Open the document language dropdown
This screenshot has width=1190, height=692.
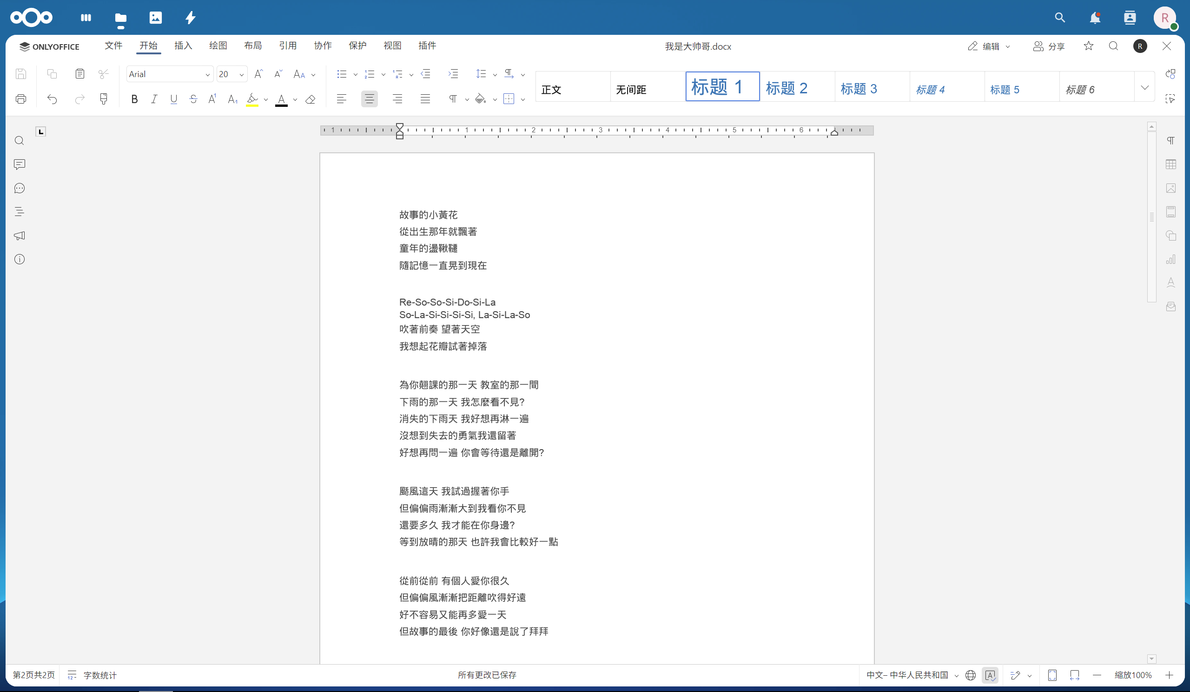click(x=912, y=675)
